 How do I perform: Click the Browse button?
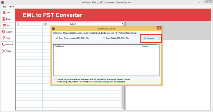(151, 39)
